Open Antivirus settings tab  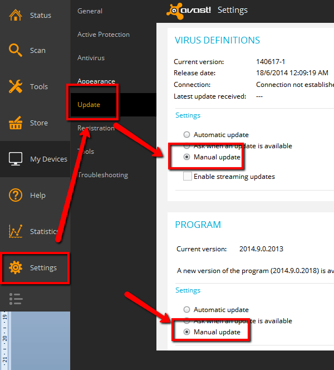click(x=91, y=58)
